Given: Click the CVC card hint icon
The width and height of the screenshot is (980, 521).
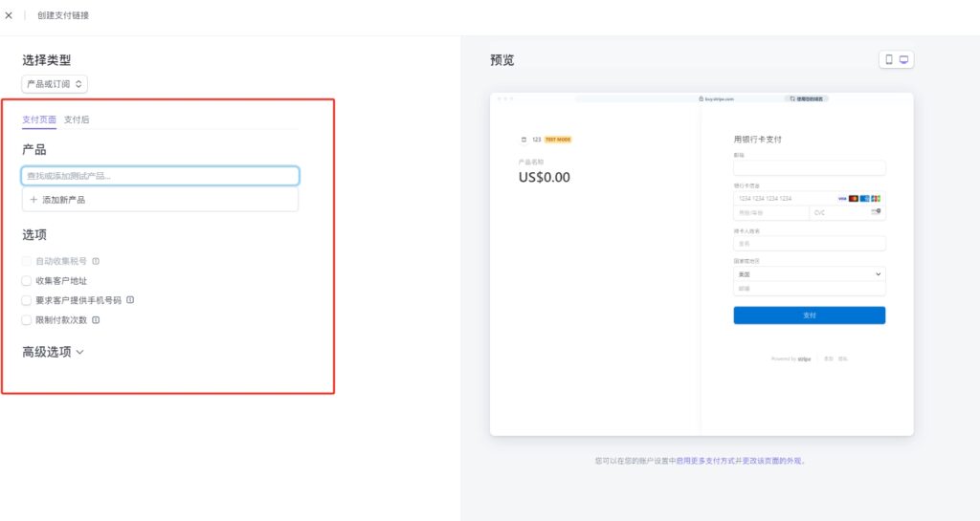Looking at the screenshot, I should pyautogui.click(x=876, y=213).
